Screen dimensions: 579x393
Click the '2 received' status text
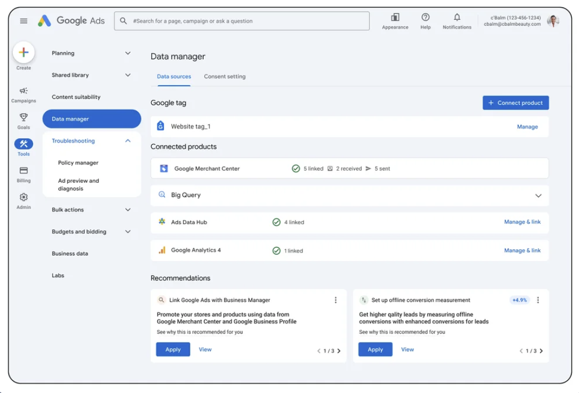coord(348,168)
